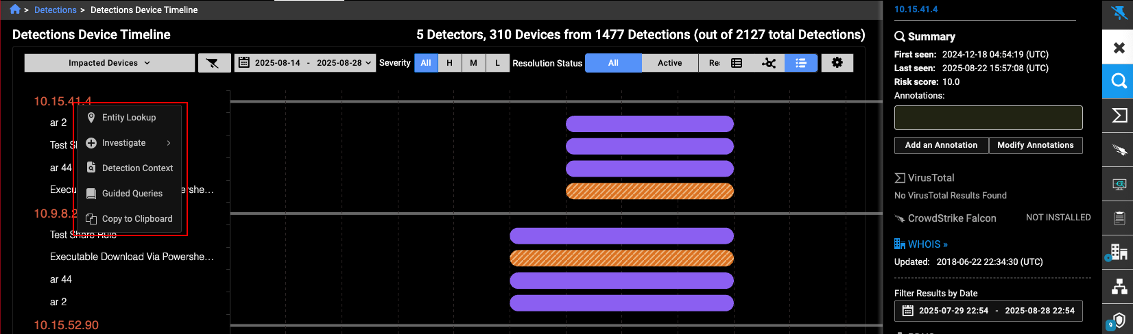Set severity filter to H
1133x334 pixels.
(x=449, y=63)
